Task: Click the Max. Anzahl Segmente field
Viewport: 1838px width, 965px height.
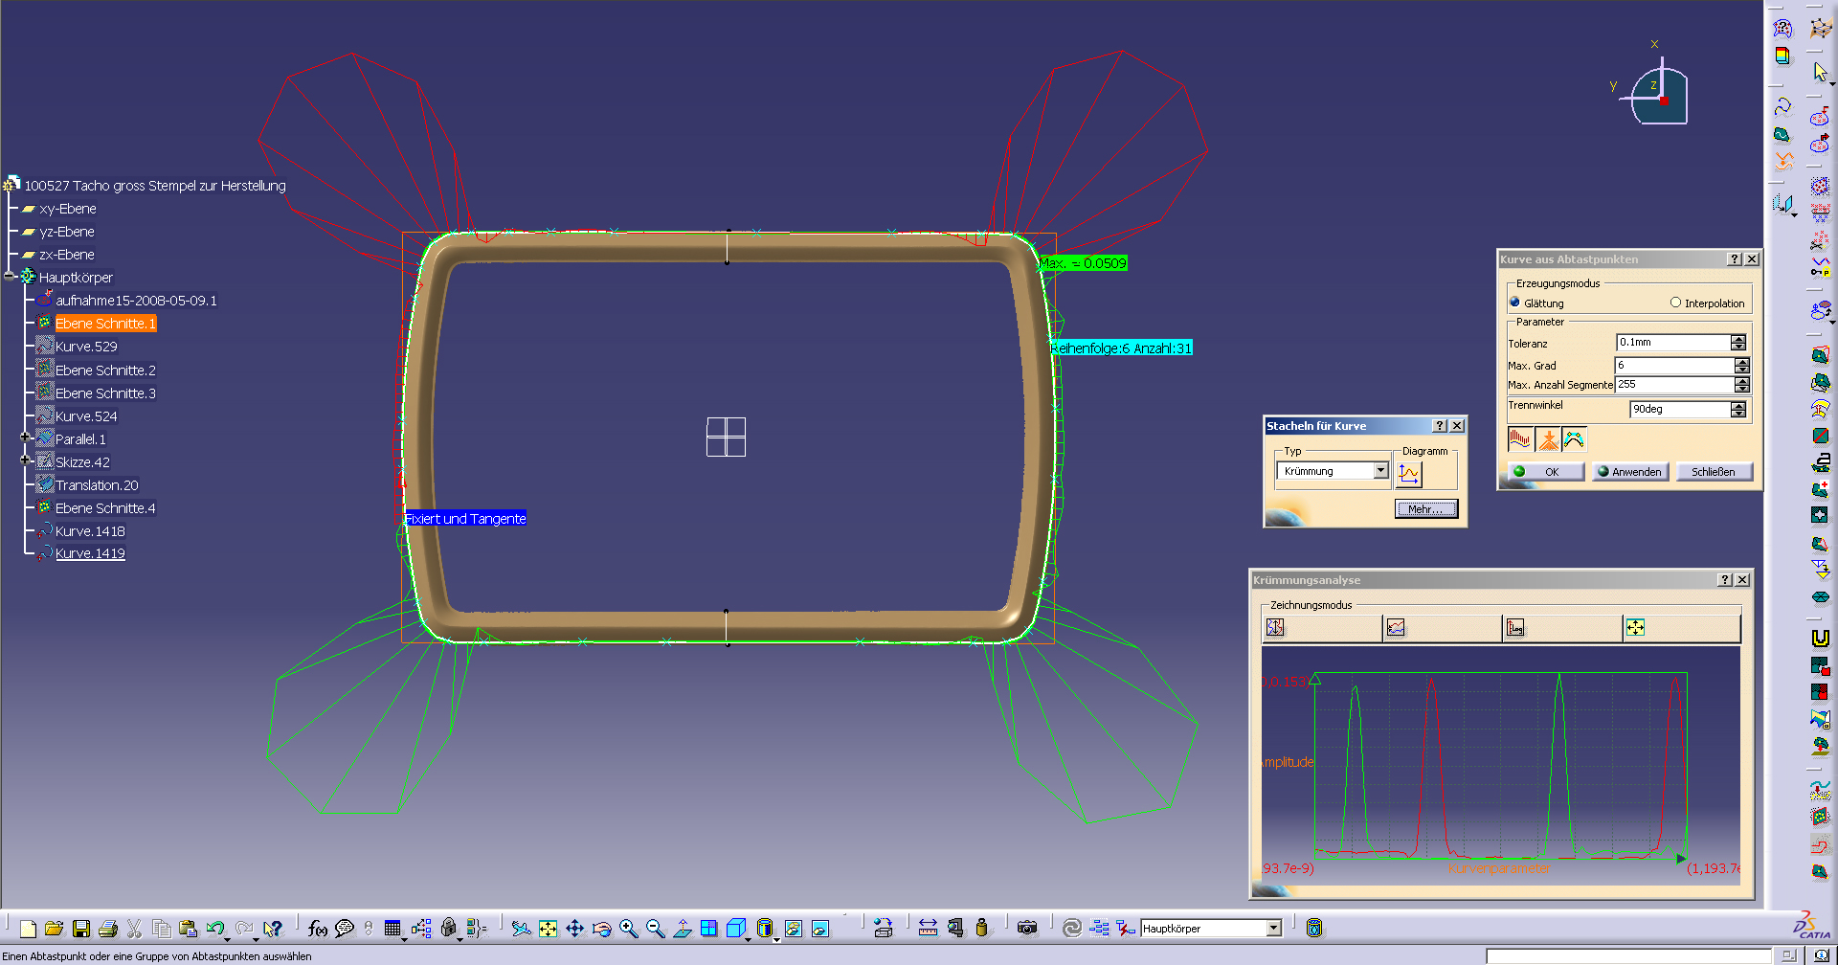Action: pyautogui.click(x=1674, y=385)
